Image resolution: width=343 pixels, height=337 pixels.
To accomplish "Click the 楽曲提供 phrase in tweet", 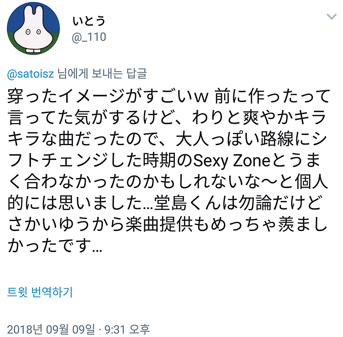I will 159,225.
